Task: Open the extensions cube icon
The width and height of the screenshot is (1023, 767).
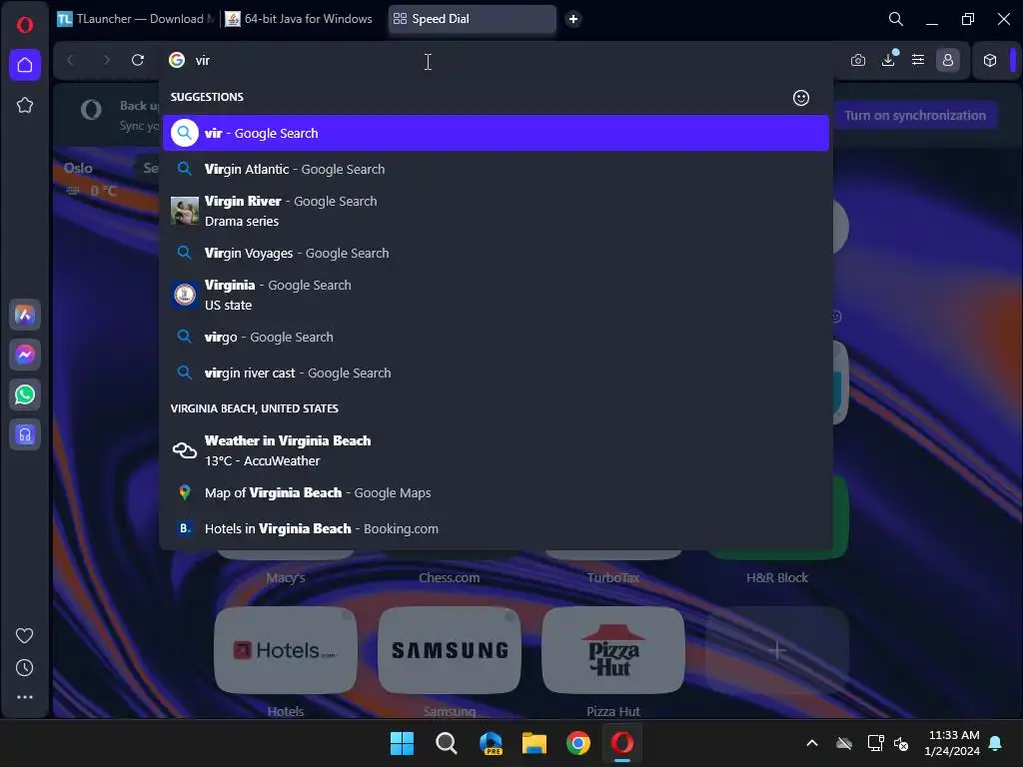Action: [x=990, y=60]
